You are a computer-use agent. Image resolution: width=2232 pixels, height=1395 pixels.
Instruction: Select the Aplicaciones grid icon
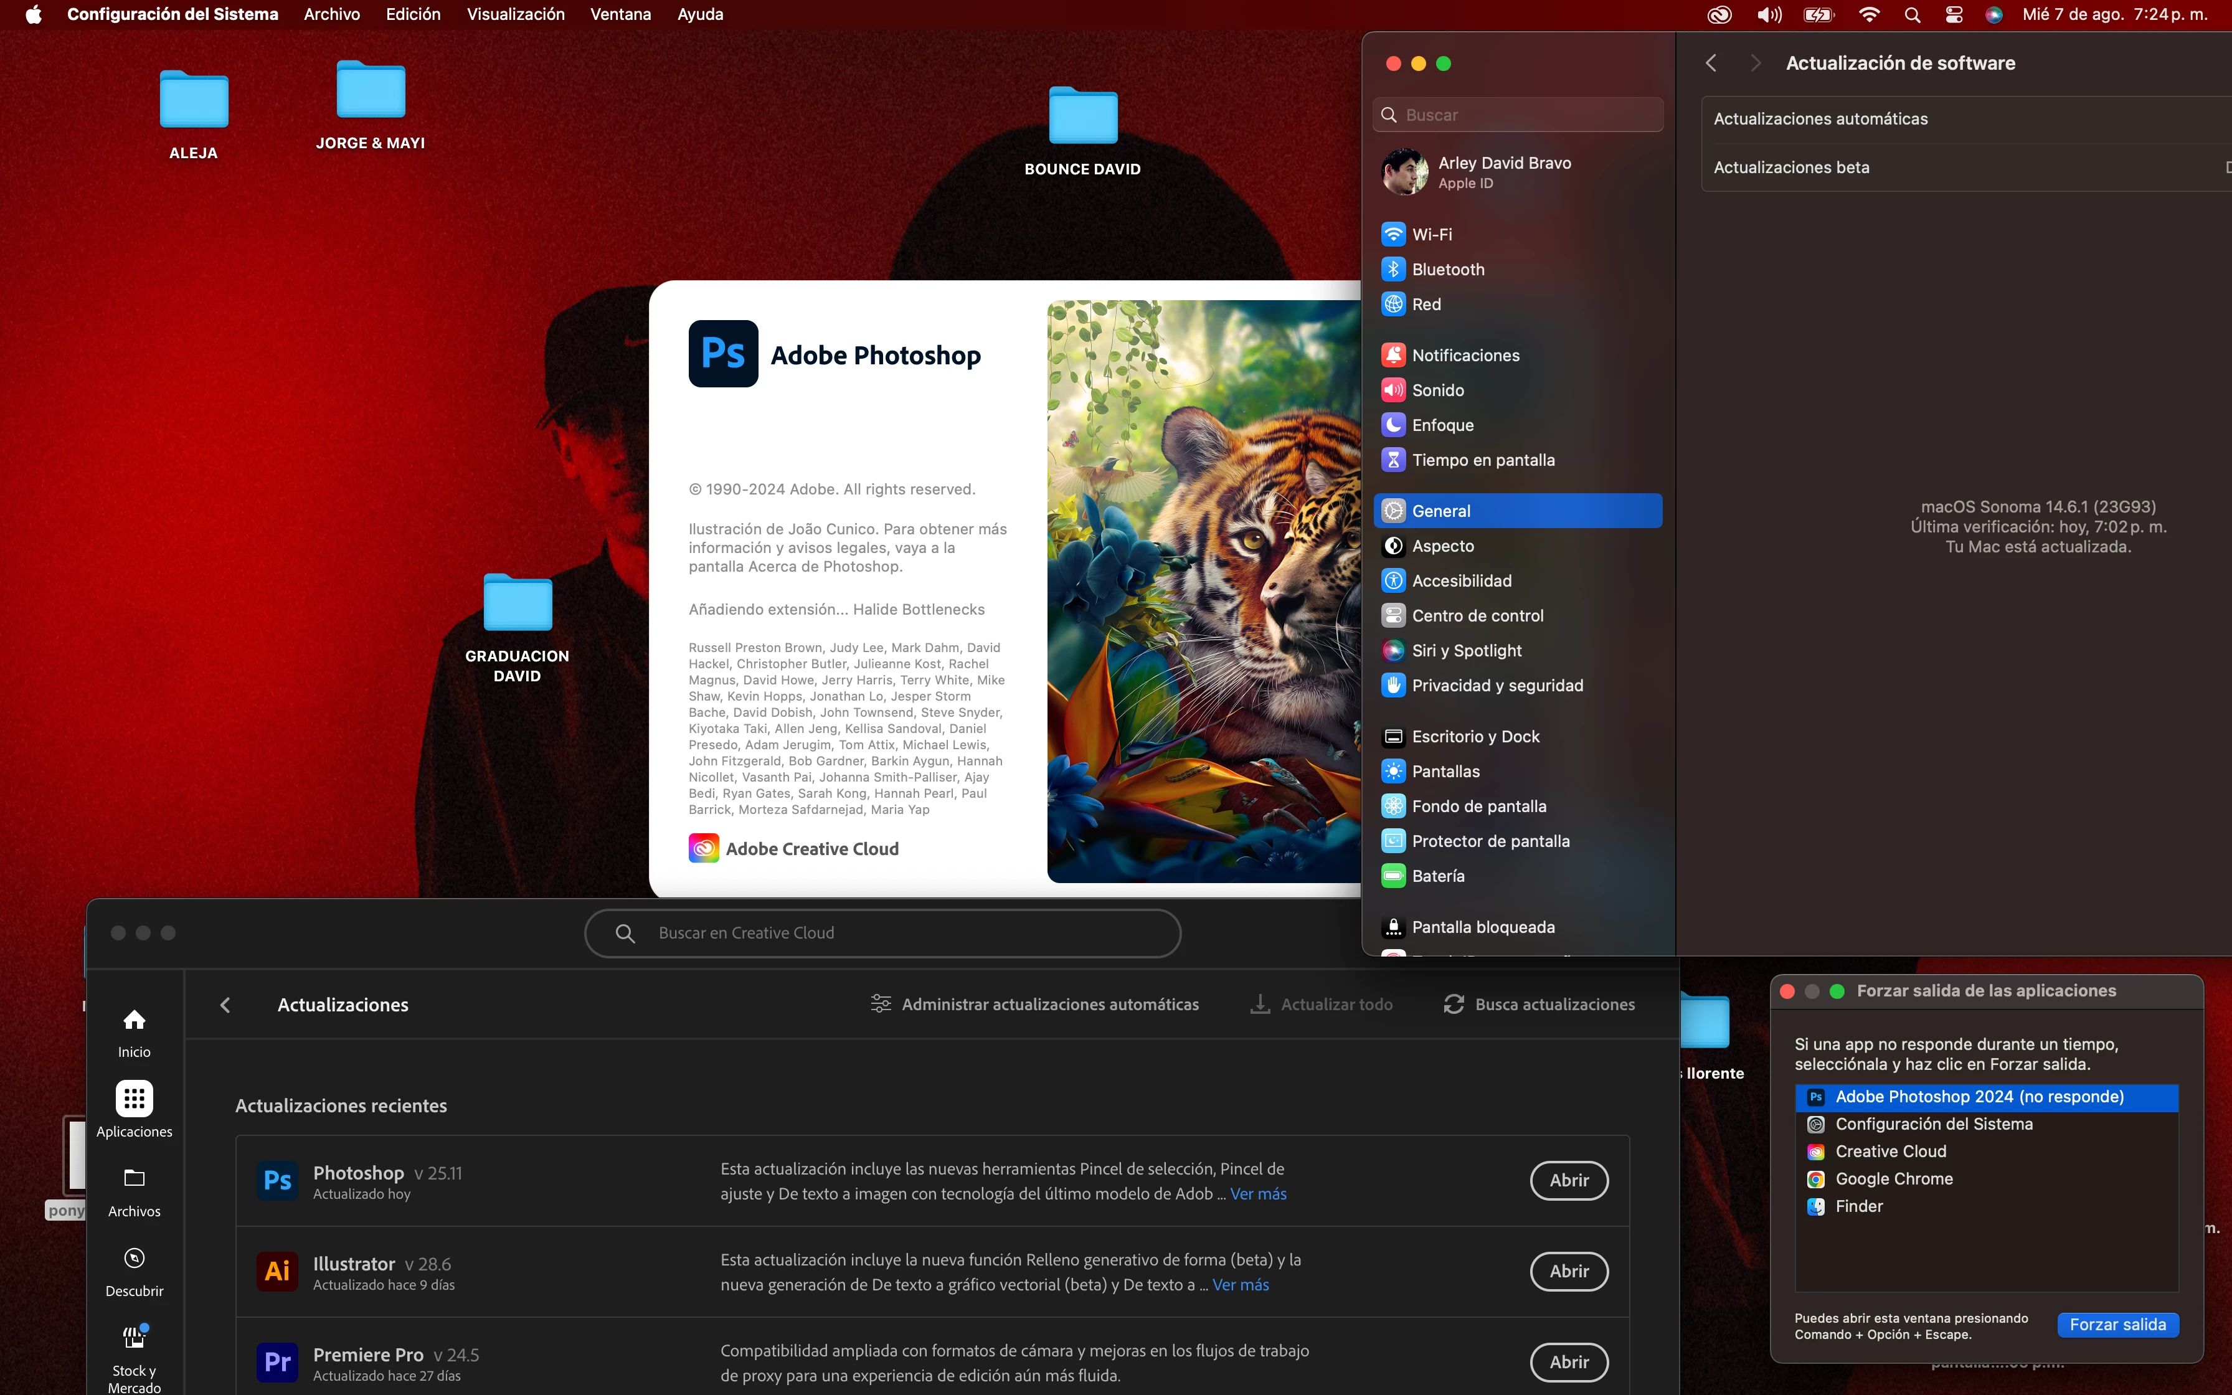(x=134, y=1099)
